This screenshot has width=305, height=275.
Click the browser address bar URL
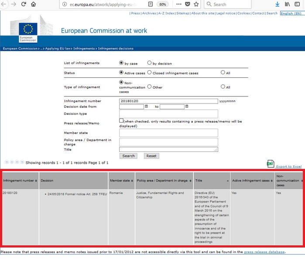[x=103, y=4]
